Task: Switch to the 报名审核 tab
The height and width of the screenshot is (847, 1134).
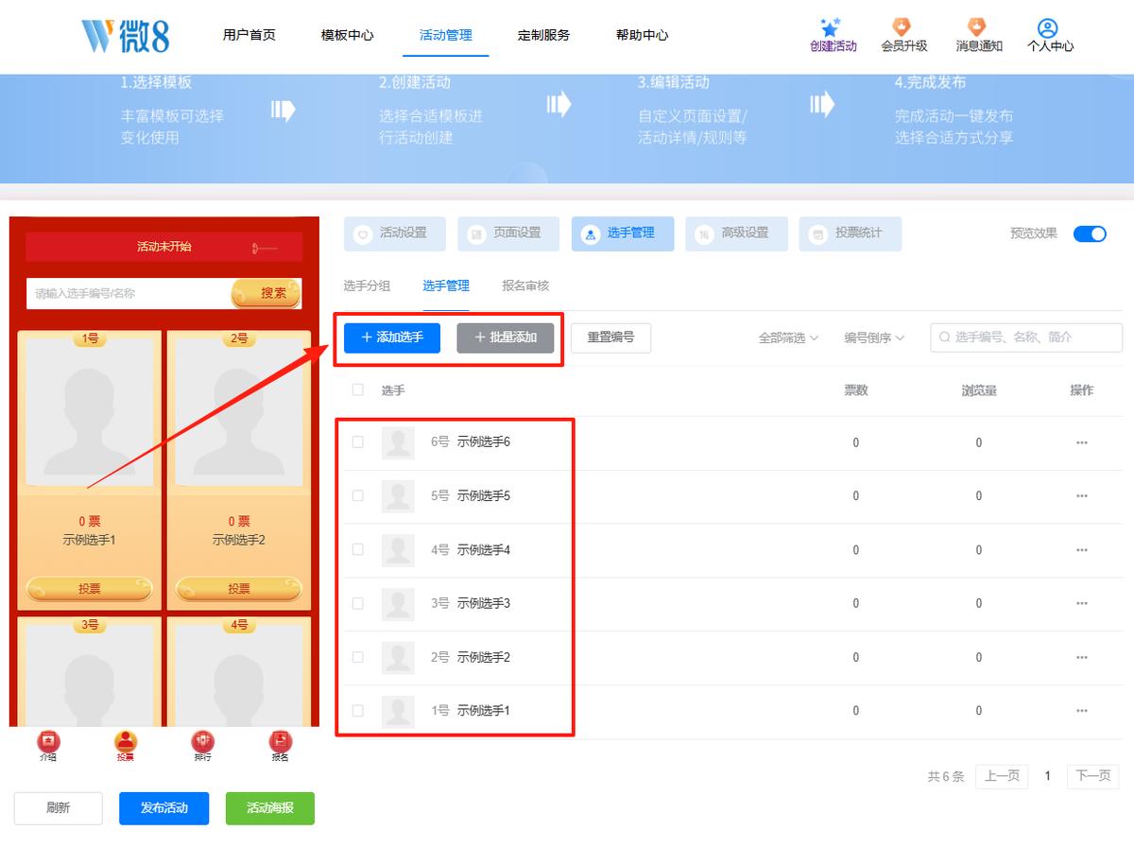Action: (525, 285)
